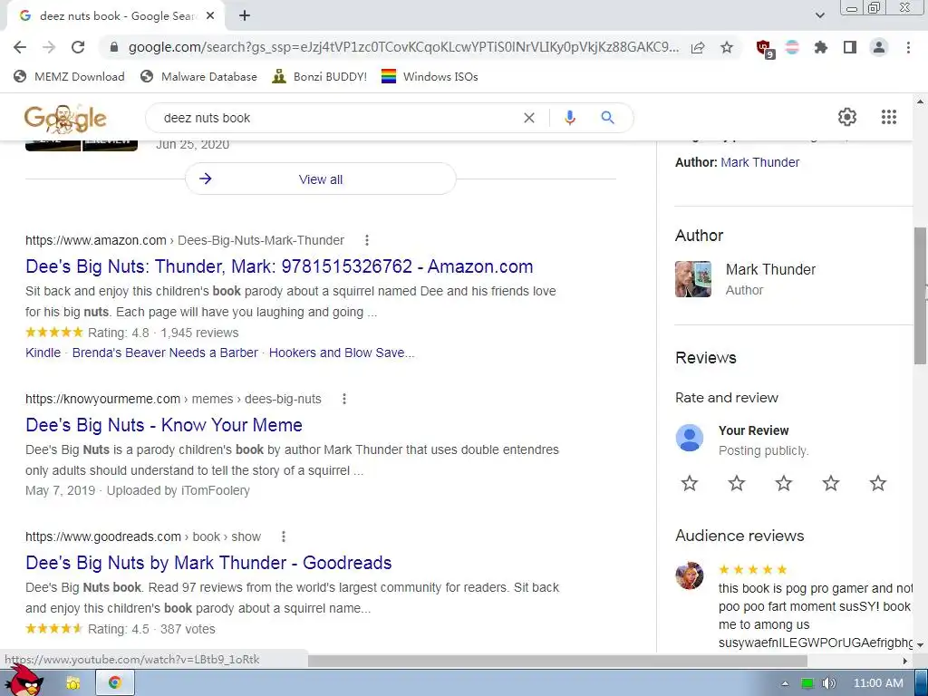Open the Extensions puzzle piece menu
This screenshot has width=928, height=696.
tap(821, 47)
